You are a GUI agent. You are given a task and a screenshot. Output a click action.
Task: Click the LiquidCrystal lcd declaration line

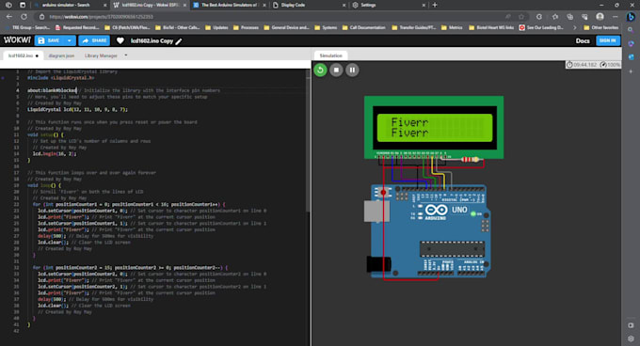[77, 109]
